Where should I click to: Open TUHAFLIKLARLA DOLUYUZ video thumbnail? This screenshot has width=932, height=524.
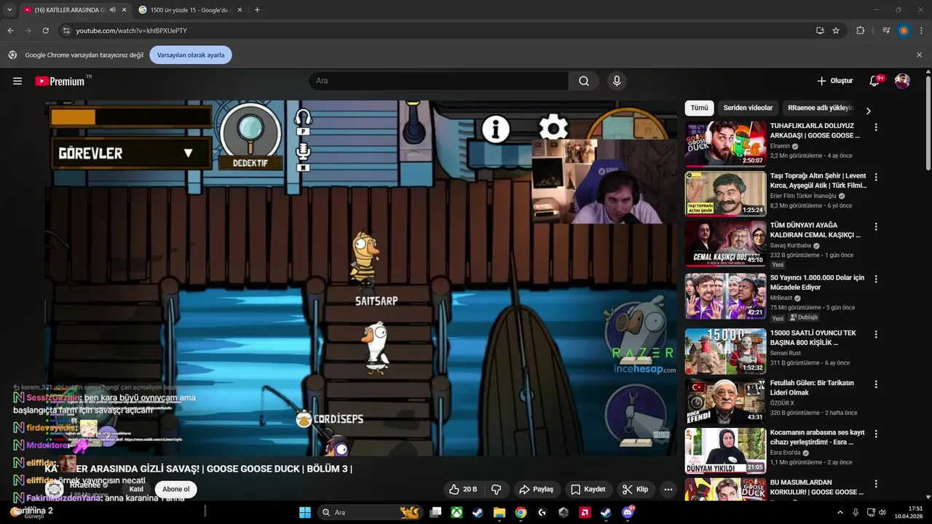[725, 144]
